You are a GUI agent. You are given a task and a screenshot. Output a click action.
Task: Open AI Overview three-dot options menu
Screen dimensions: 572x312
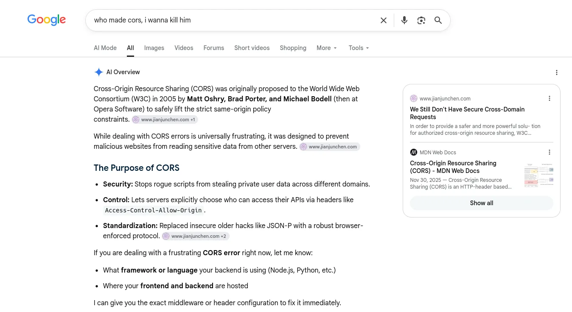(557, 72)
